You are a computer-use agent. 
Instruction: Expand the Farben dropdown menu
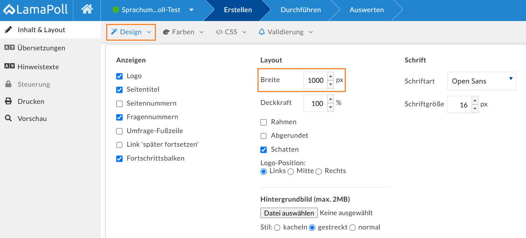click(183, 32)
